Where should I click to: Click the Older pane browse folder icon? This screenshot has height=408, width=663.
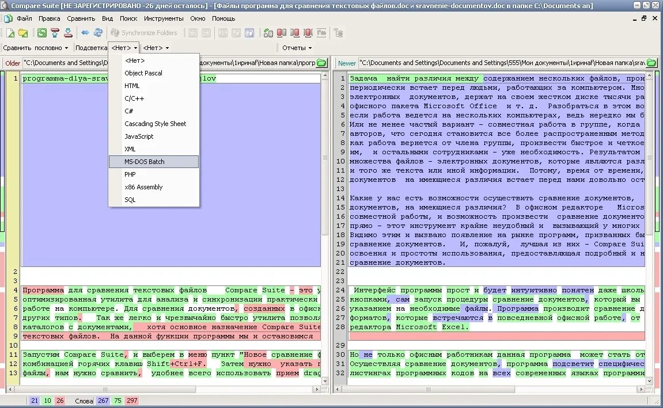click(x=322, y=63)
